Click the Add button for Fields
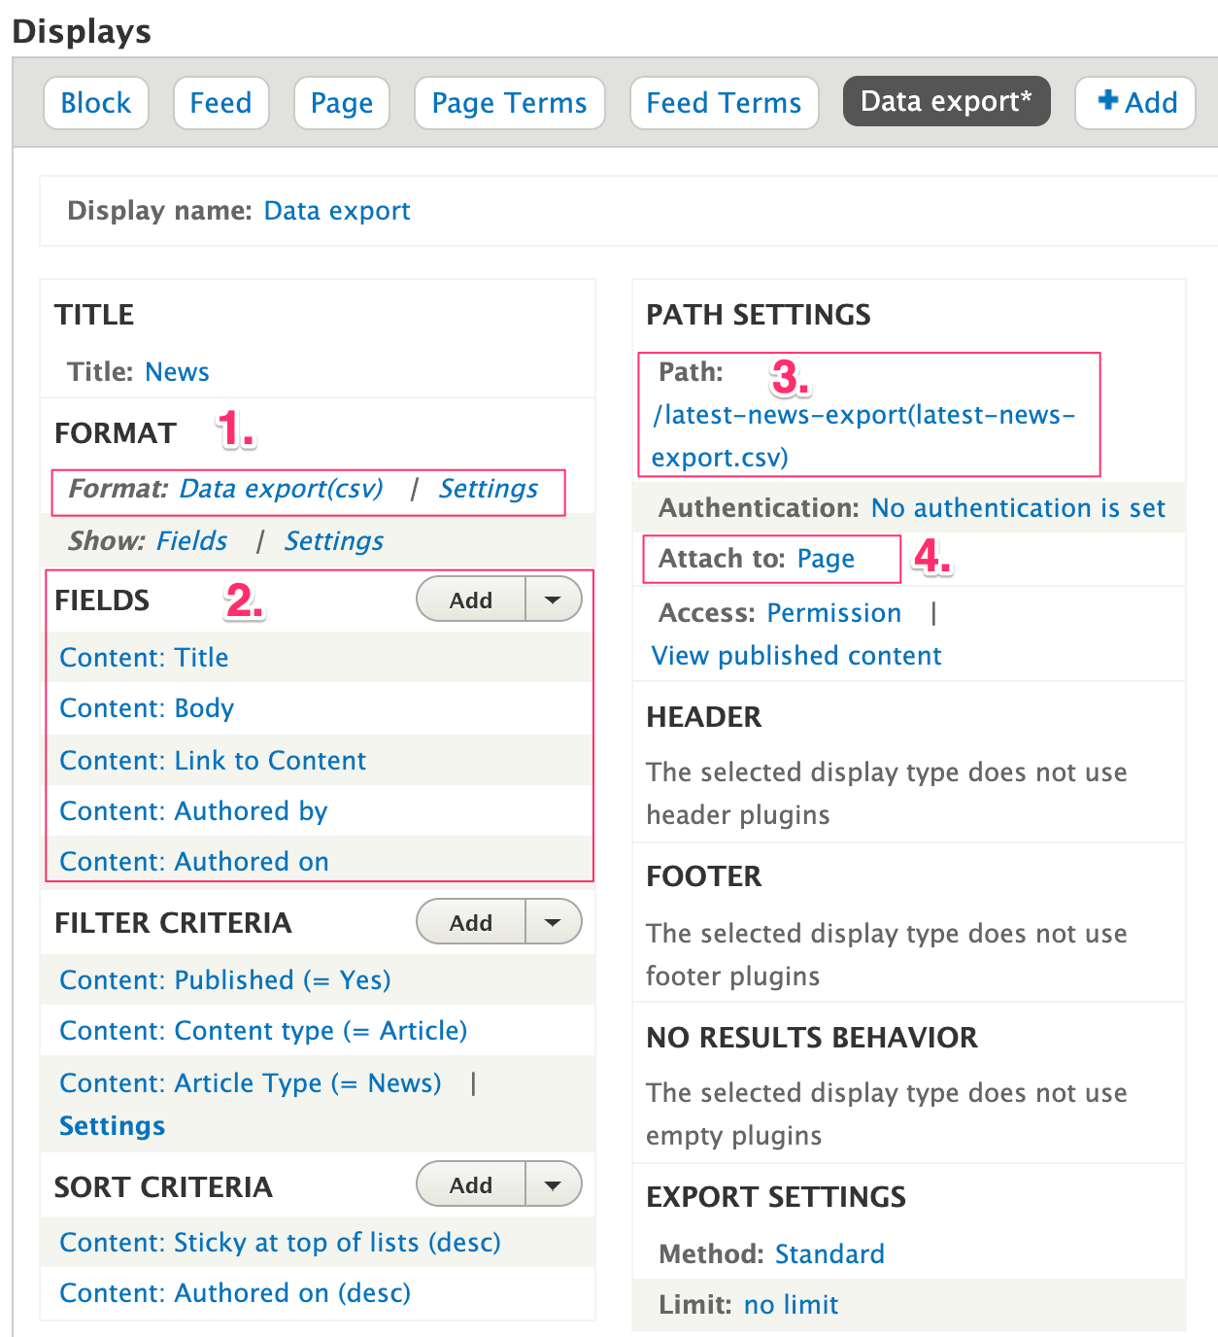The width and height of the screenshot is (1218, 1337). pos(471,600)
